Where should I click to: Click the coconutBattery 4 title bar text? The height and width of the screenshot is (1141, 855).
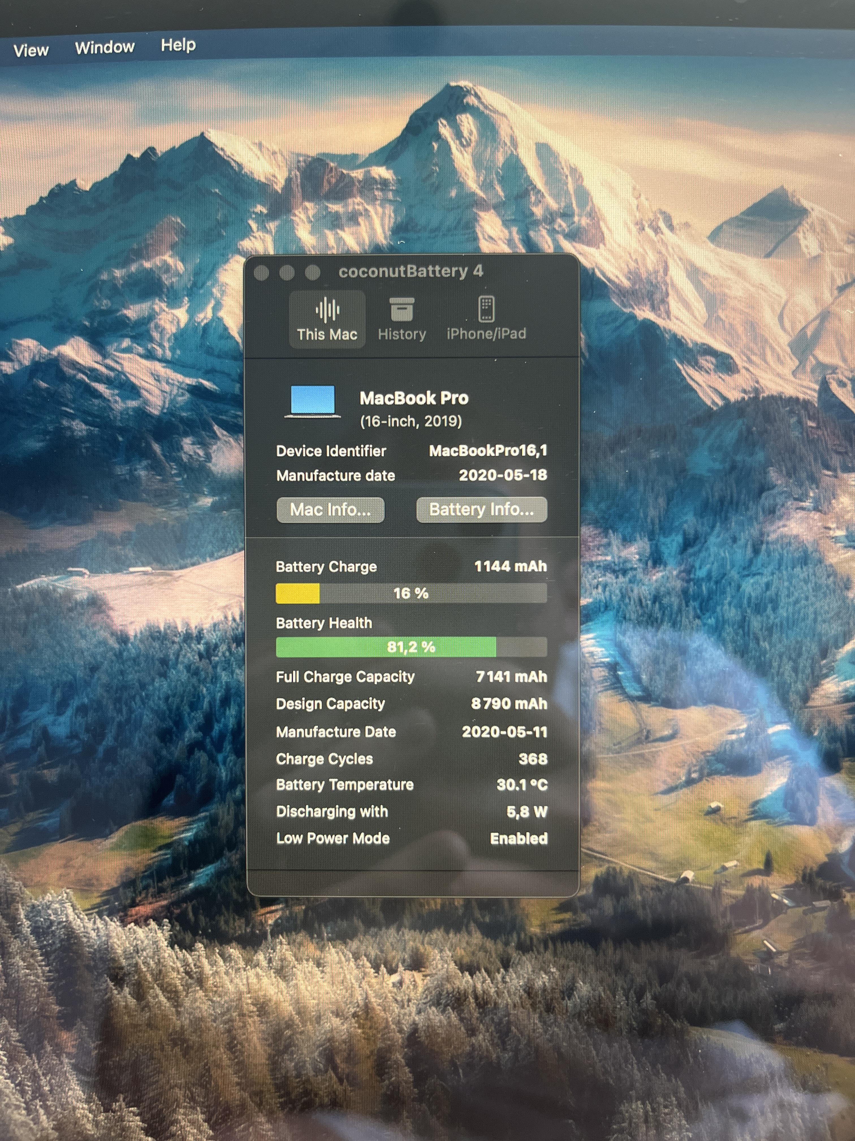411,271
